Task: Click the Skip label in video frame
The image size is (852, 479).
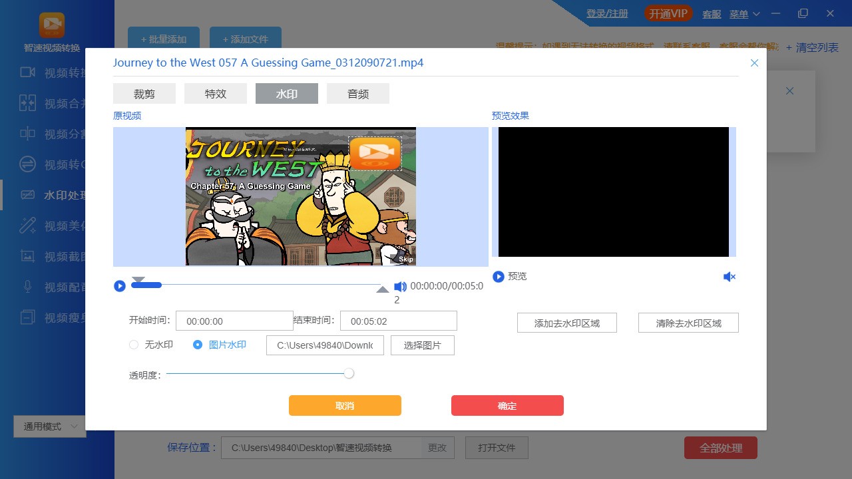Action: pos(406,259)
